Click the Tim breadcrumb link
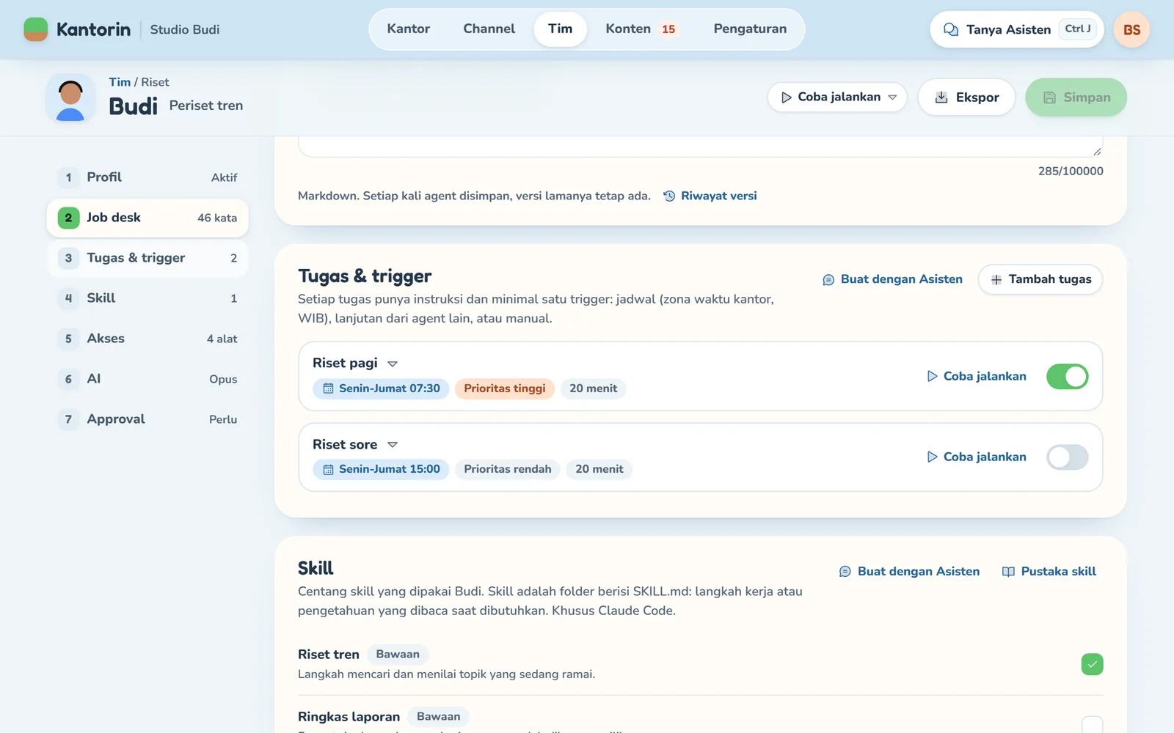The height and width of the screenshot is (733, 1174). (x=120, y=82)
